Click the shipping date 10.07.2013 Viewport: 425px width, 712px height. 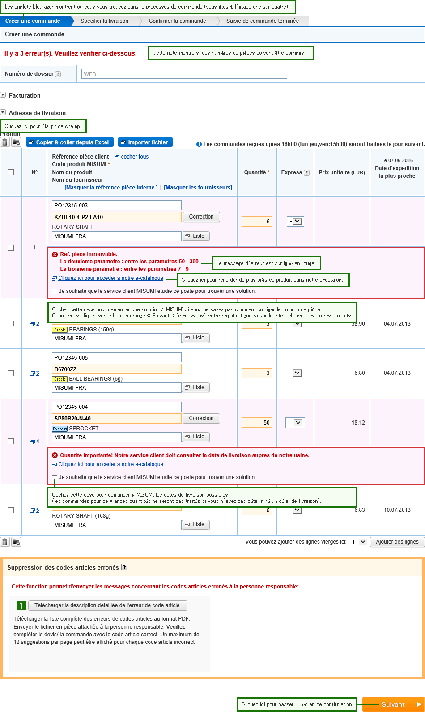tap(397, 510)
